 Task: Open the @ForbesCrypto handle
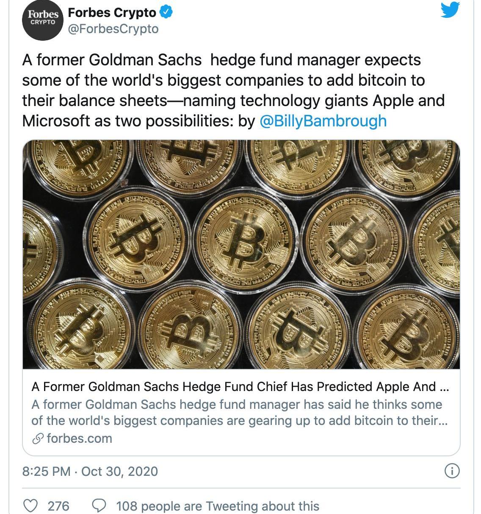coord(113,29)
